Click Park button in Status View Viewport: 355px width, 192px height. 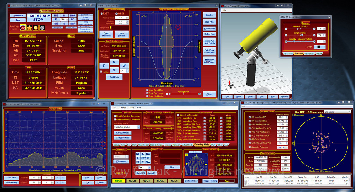tap(18, 20)
